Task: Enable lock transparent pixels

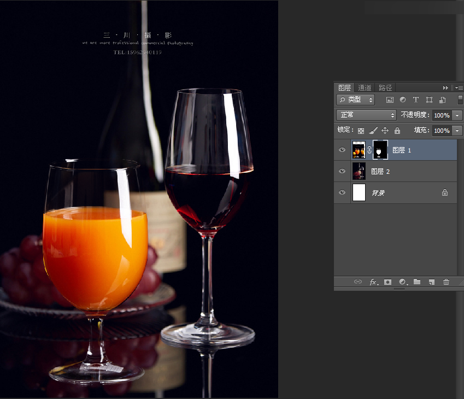Action: [x=361, y=131]
